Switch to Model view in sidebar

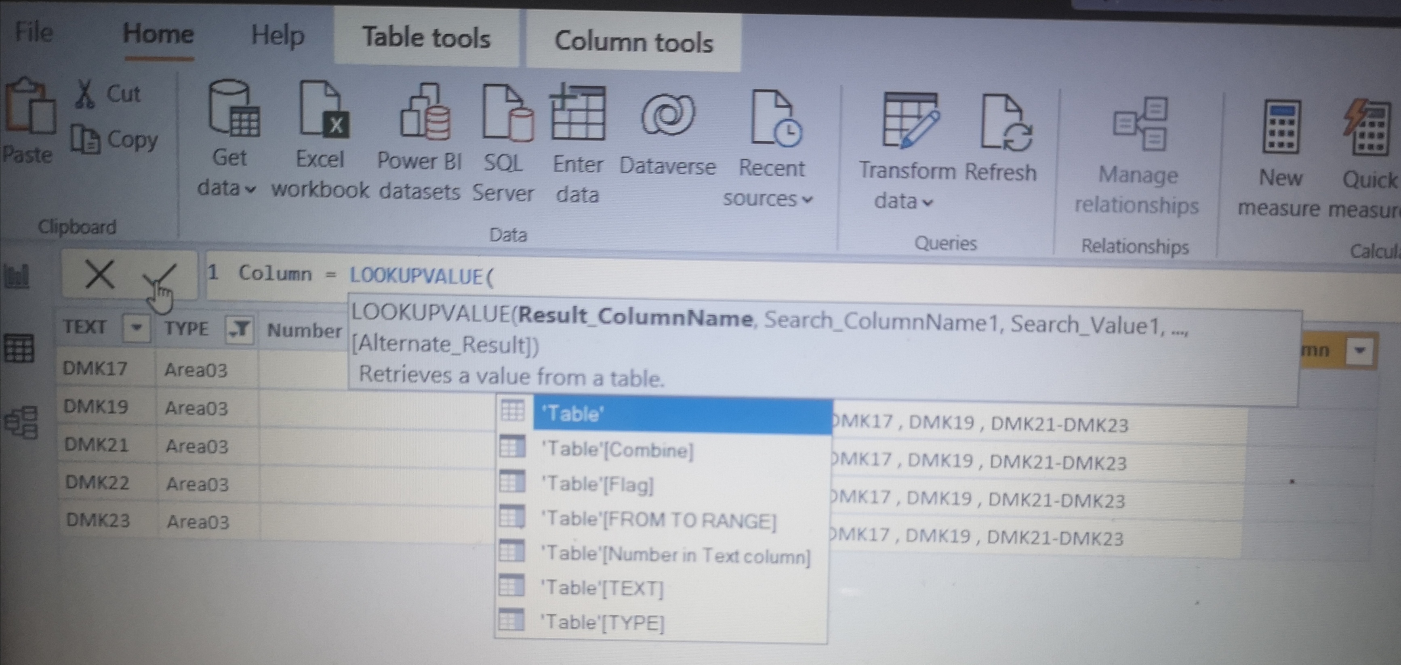21,422
